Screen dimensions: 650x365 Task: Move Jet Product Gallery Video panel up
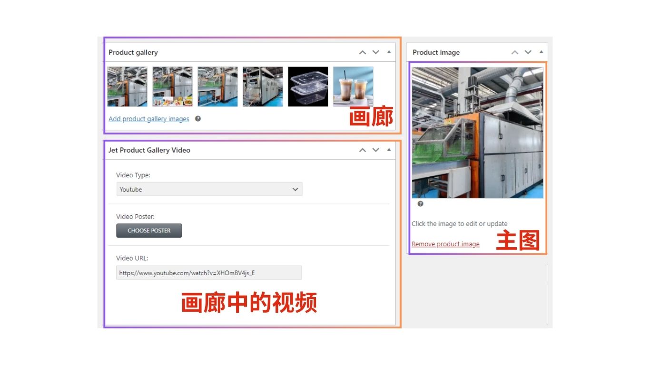pyautogui.click(x=363, y=150)
